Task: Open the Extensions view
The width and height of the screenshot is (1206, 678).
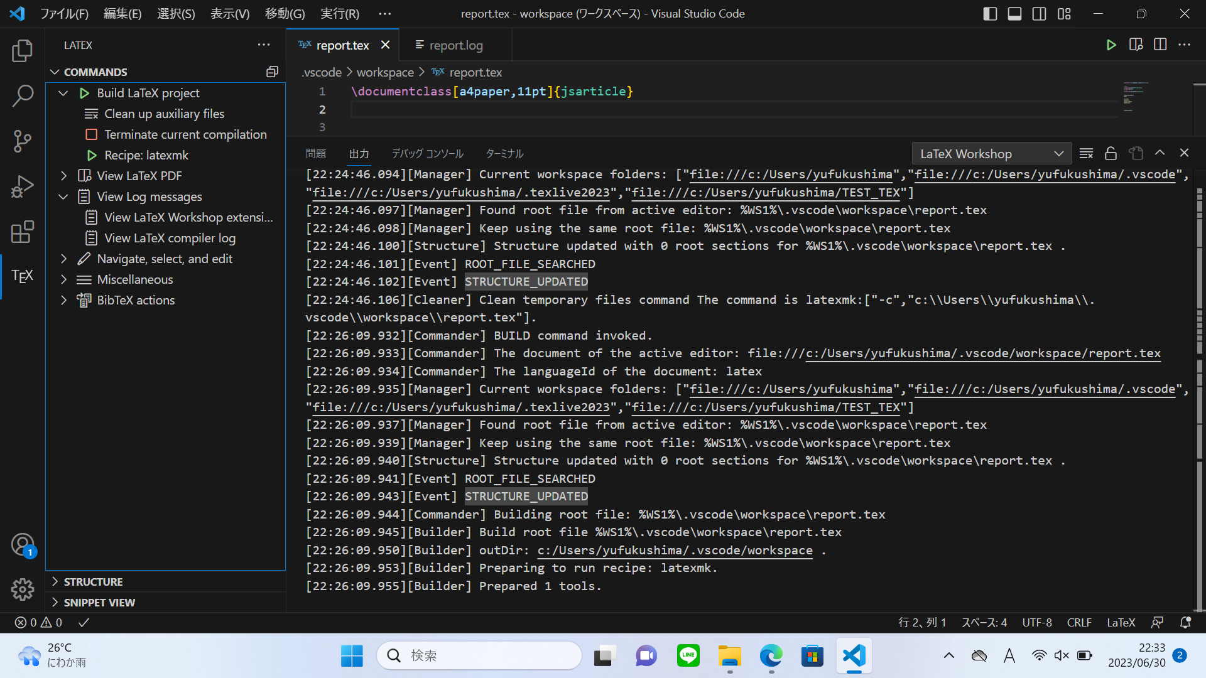Action: 23,232
